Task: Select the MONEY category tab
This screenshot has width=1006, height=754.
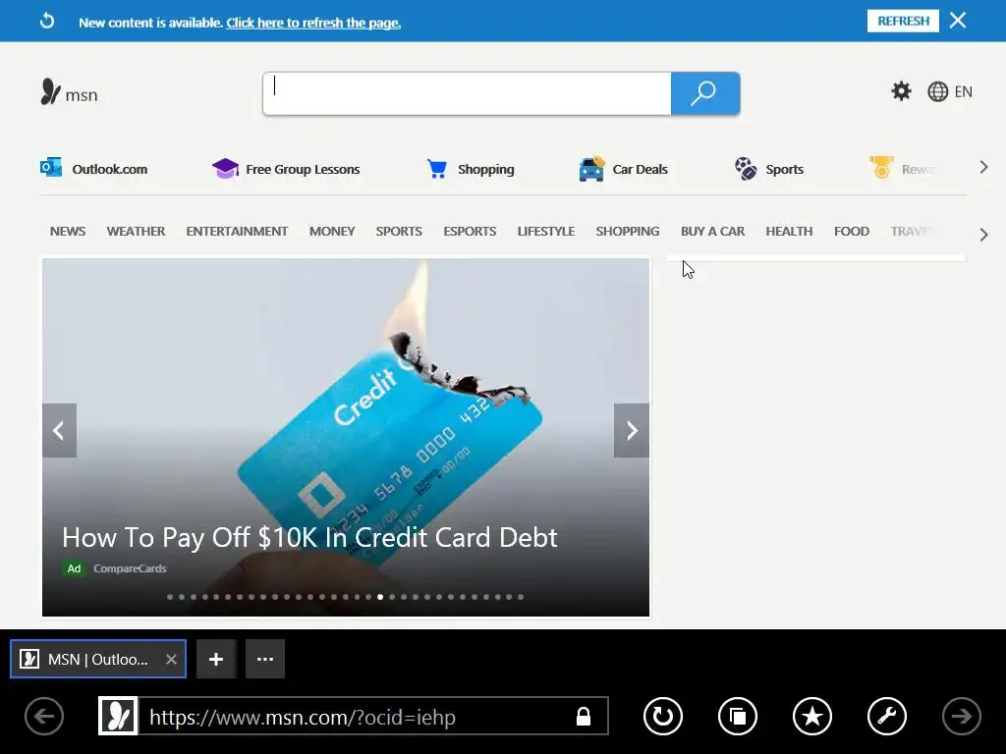Action: [x=332, y=232]
